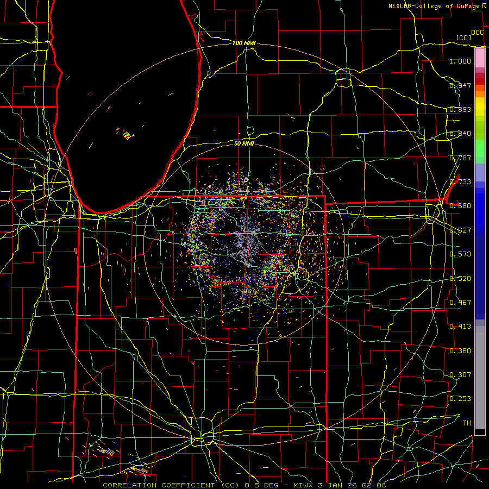Screen dimensions: 489x489
Task: Click the 0.787 scale value
Action: [x=460, y=158]
